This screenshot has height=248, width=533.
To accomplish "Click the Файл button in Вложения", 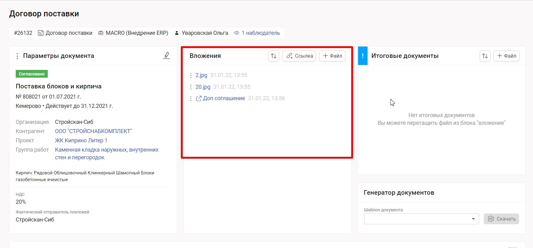I will [x=332, y=56].
